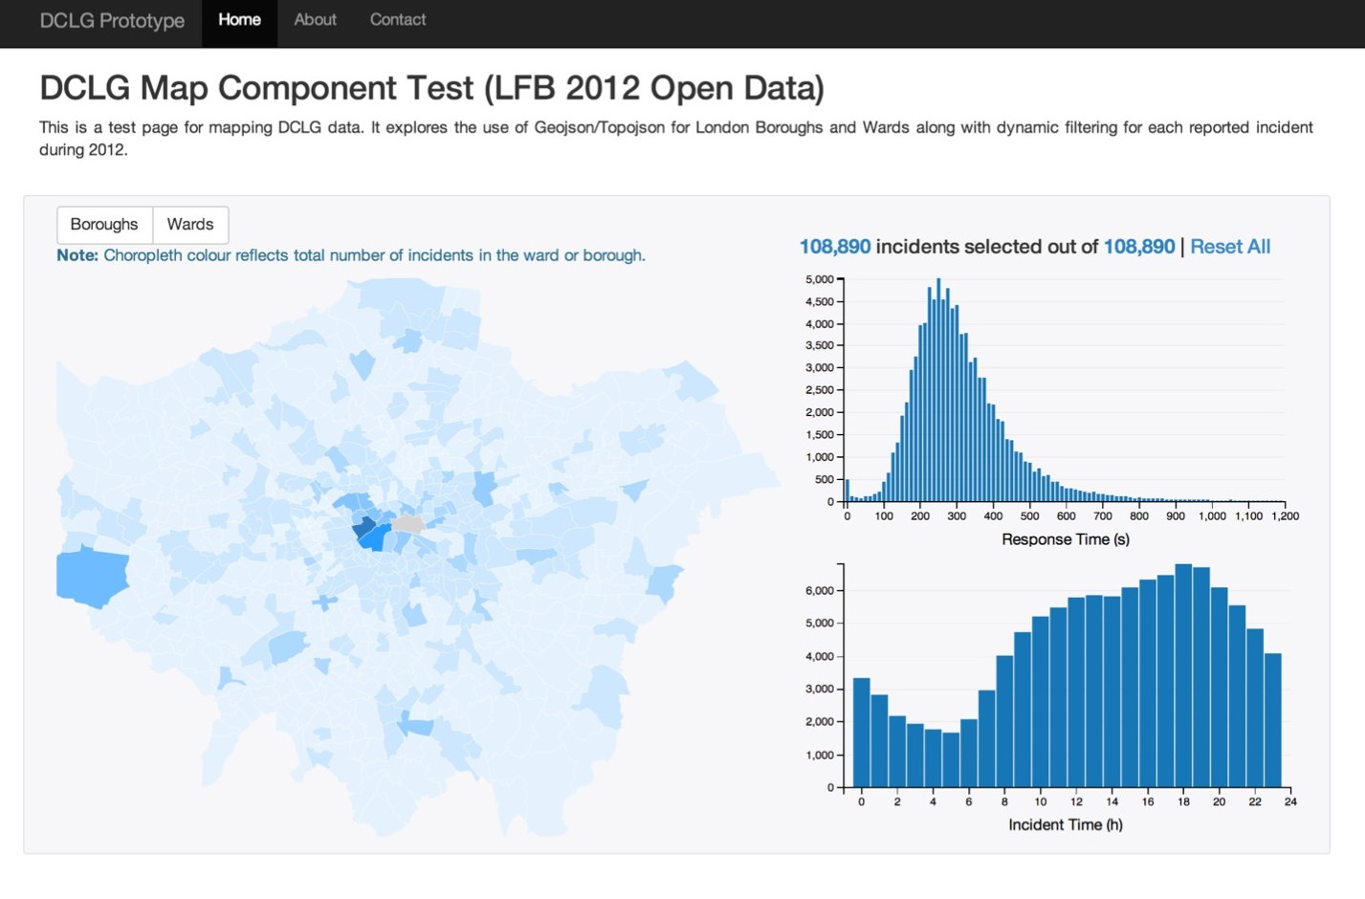Screen dimensions: 1365x899
Task: Select the grey ward in central London
Action: [408, 524]
